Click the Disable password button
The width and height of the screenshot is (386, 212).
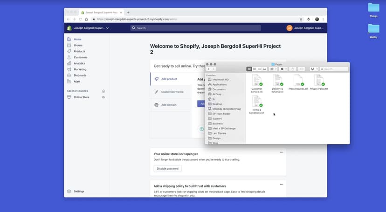[167, 169]
